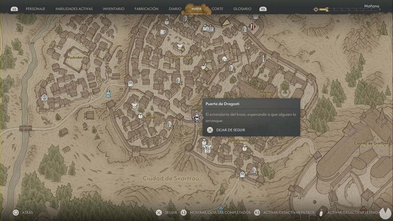Click the L1 previous-tab button
Viewport: 393px width, 221px height.
(14, 9)
